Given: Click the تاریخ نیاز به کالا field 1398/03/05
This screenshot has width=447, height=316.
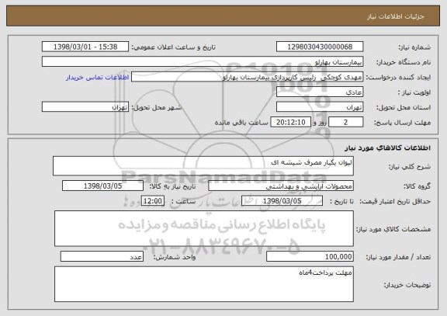Looking at the screenshot, I should point(102,186).
